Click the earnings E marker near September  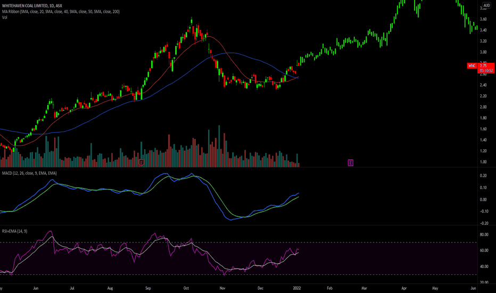(142, 163)
